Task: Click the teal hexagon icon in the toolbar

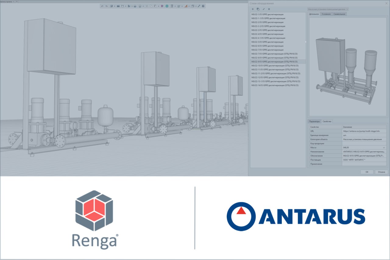Action: pyautogui.click(x=167, y=6)
